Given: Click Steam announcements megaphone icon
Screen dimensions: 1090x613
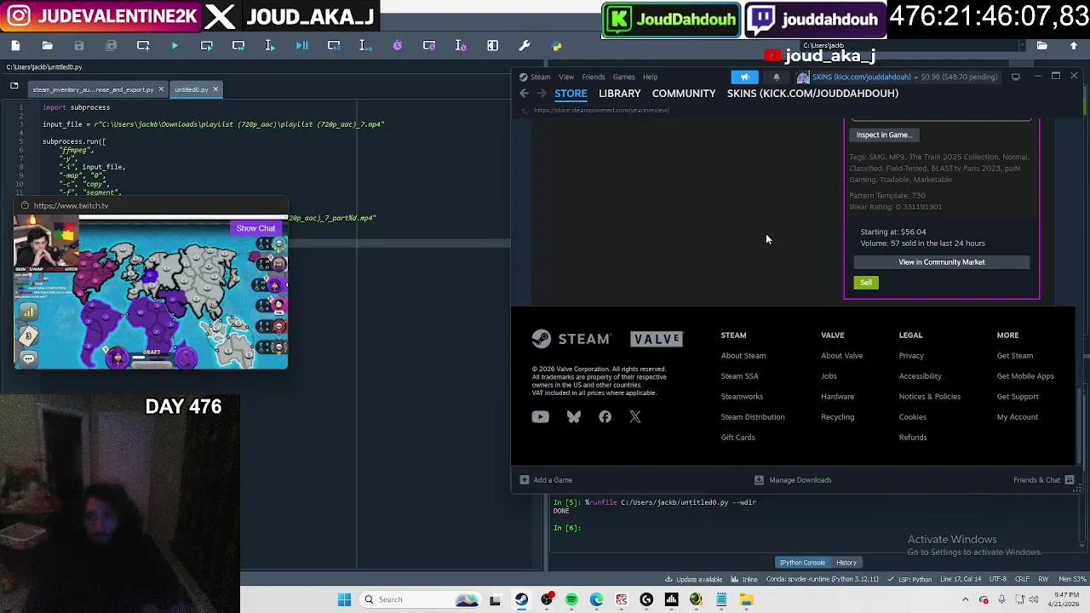Looking at the screenshot, I should pyautogui.click(x=745, y=77).
